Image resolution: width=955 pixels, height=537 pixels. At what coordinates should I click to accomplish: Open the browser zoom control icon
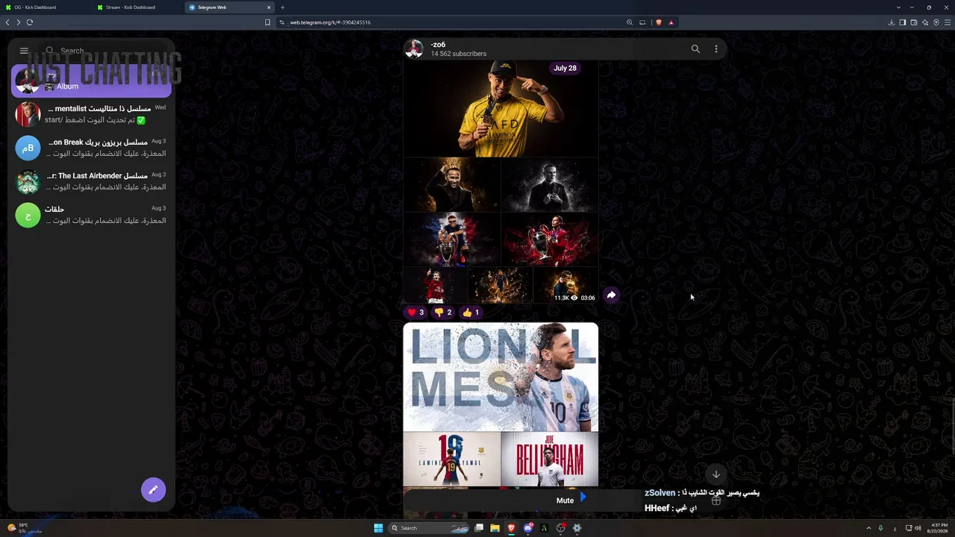[x=630, y=22]
